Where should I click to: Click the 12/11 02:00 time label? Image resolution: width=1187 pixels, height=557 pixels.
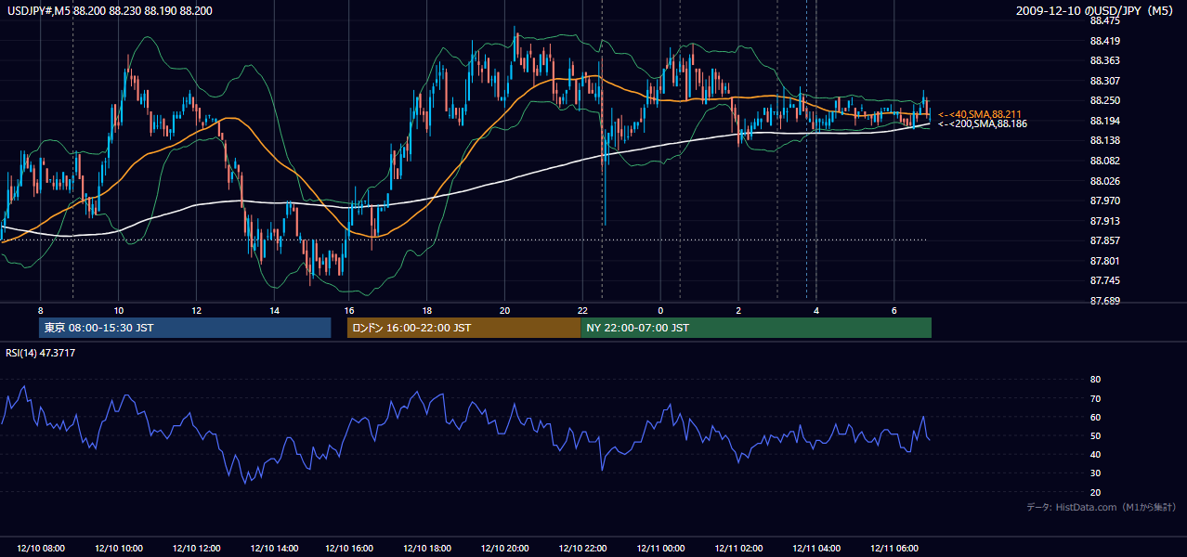click(x=738, y=549)
